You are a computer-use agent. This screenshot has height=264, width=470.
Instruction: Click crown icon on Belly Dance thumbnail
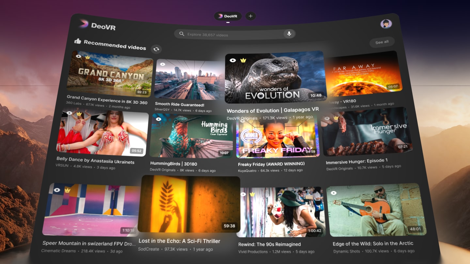coord(79,114)
